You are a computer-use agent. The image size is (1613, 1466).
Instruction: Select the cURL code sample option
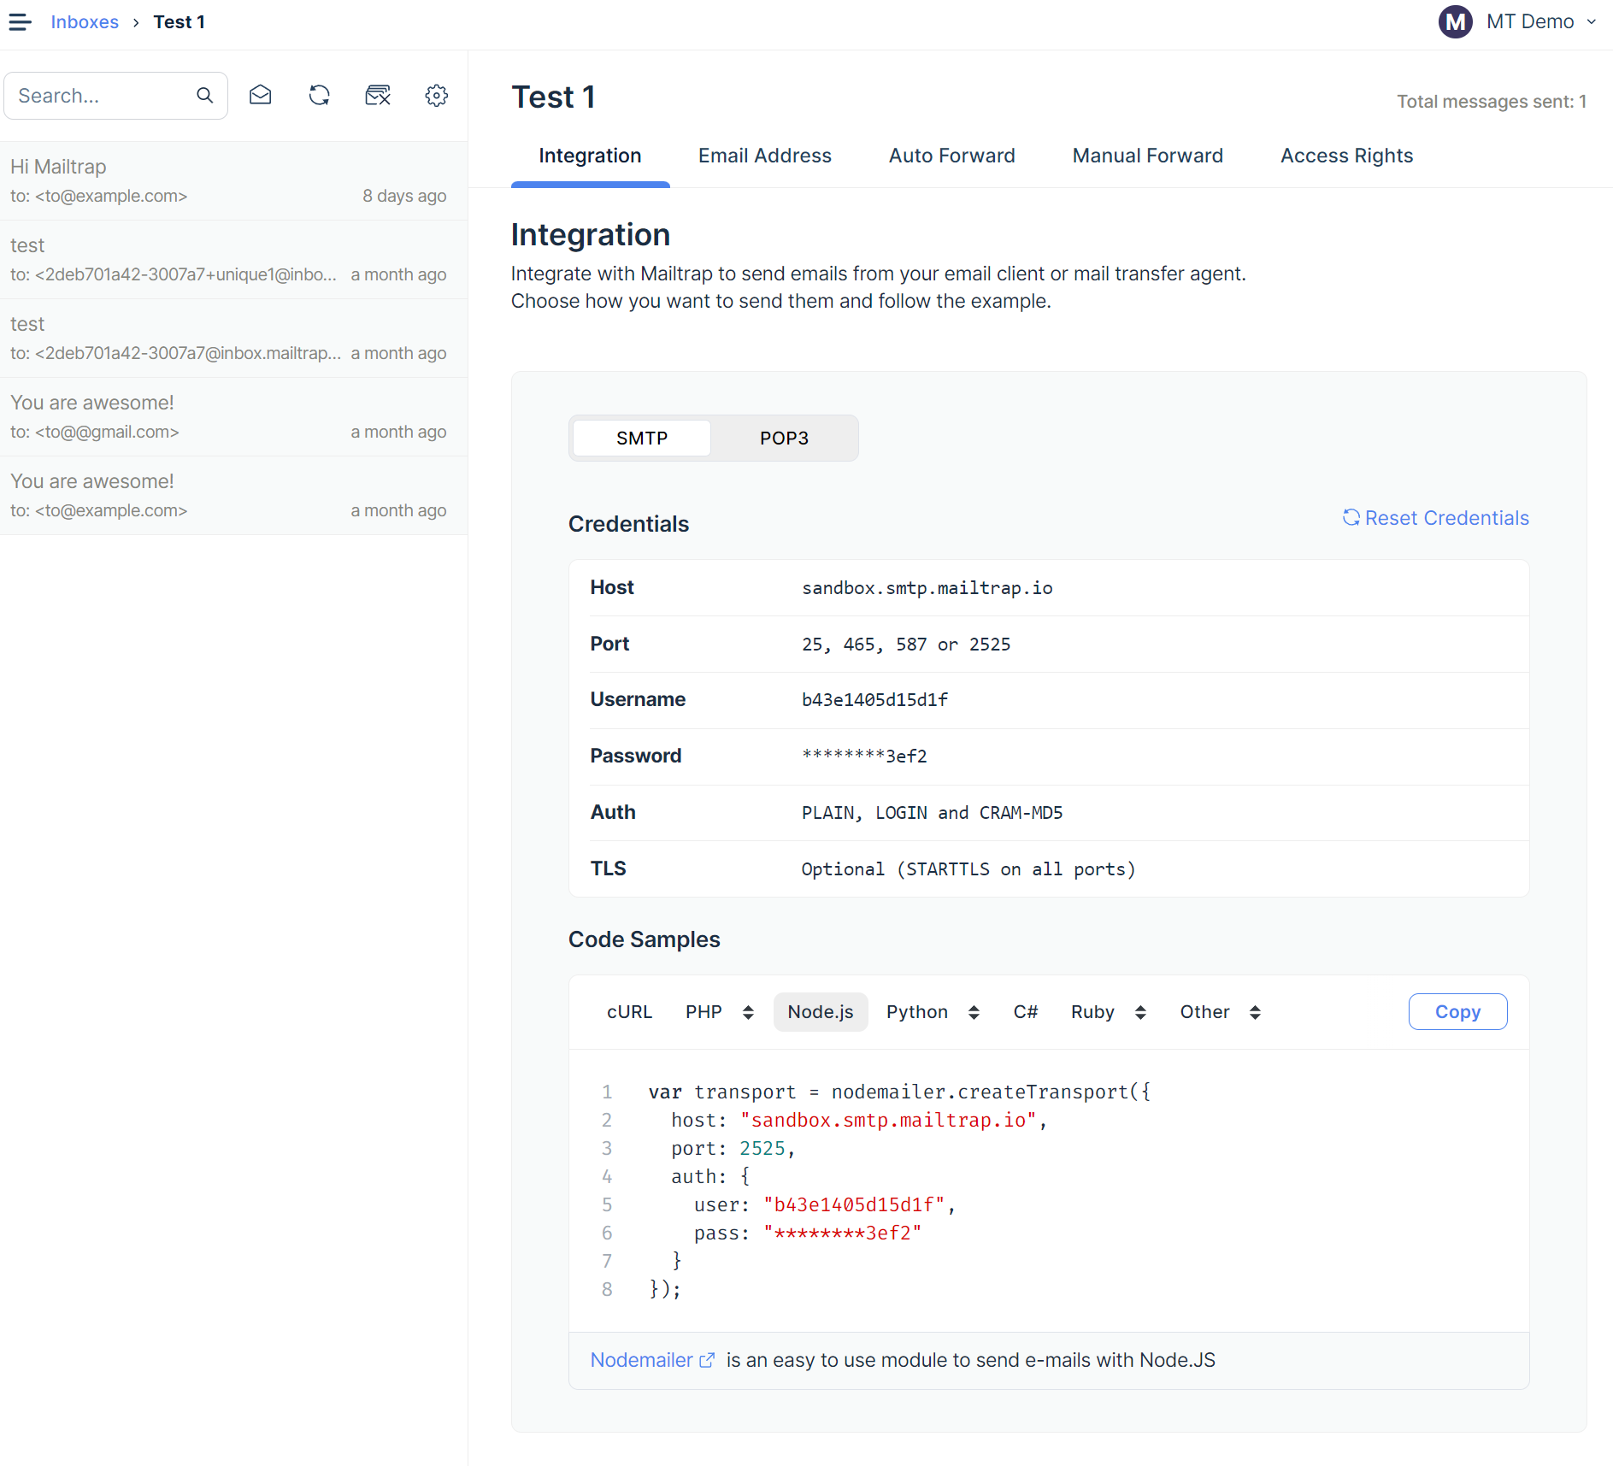click(629, 1011)
